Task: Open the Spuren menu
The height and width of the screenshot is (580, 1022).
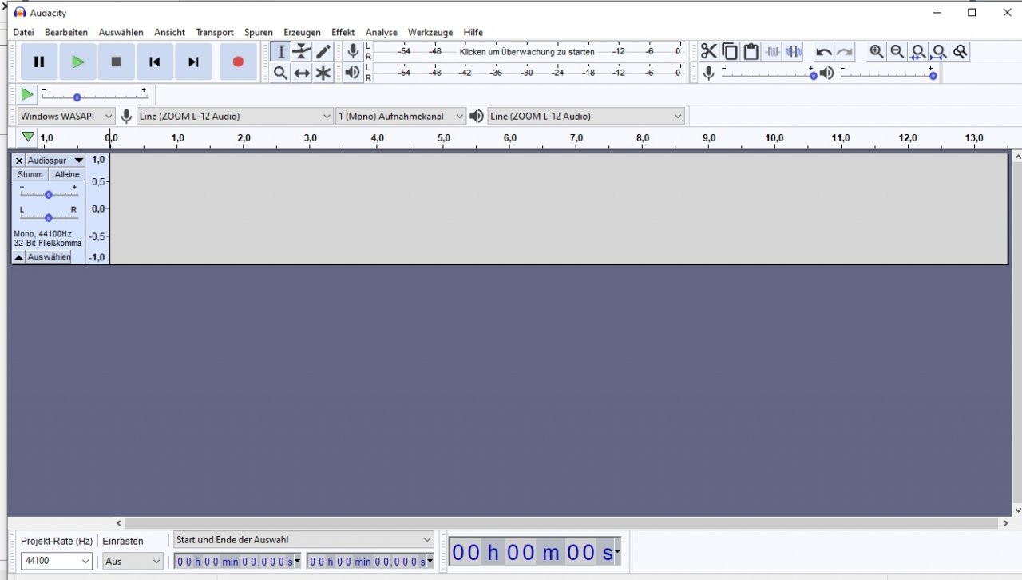Action: click(x=258, y=32)
